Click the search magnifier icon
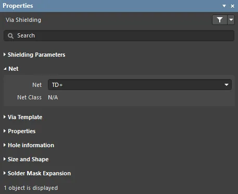The height and width of the screenshot is (194, 238). [x=10, y=36]
